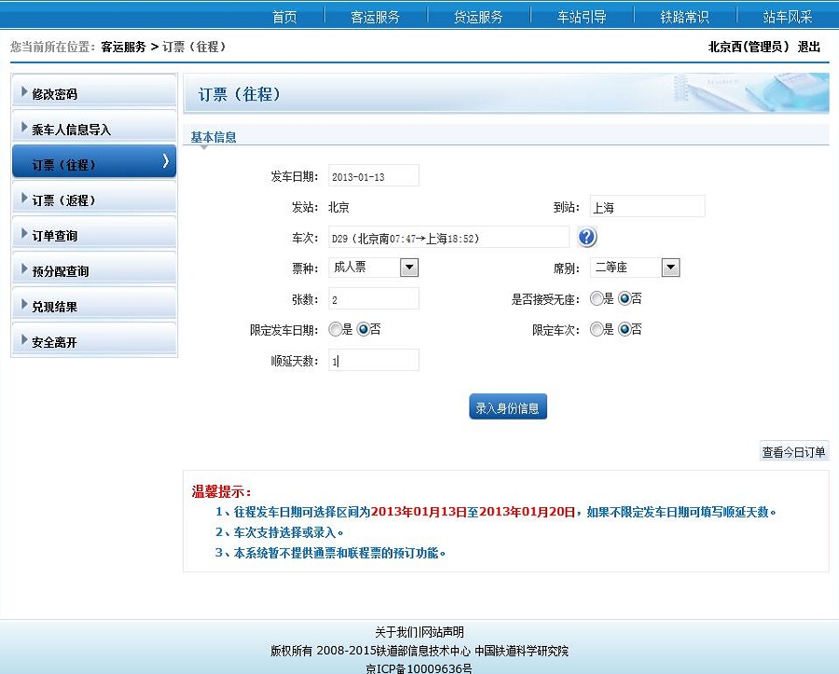The height and width of the screenshot is (674, 839).
Task: Choose 否 for 限定车次
Action: pyautogui.click(x=625, y=330)
